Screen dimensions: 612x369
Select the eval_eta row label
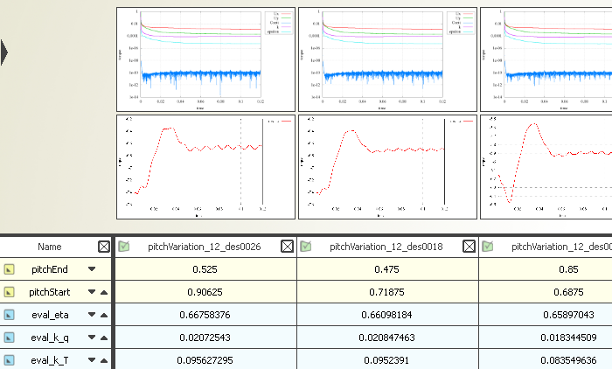coord(50,315)
